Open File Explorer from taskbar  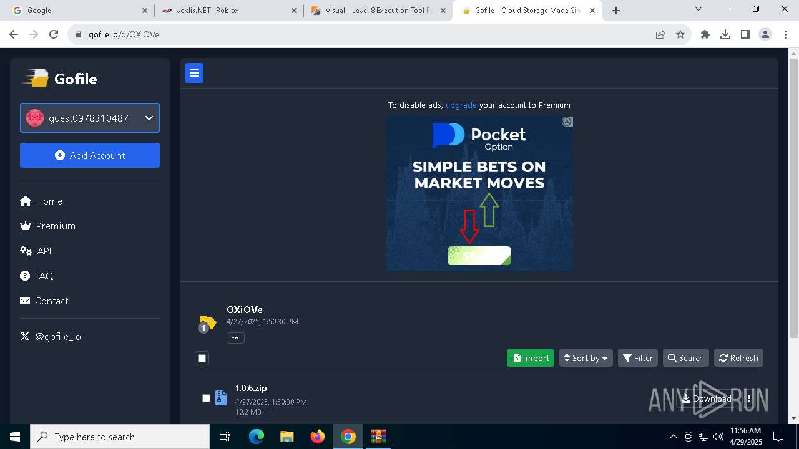tap(287, 437)
